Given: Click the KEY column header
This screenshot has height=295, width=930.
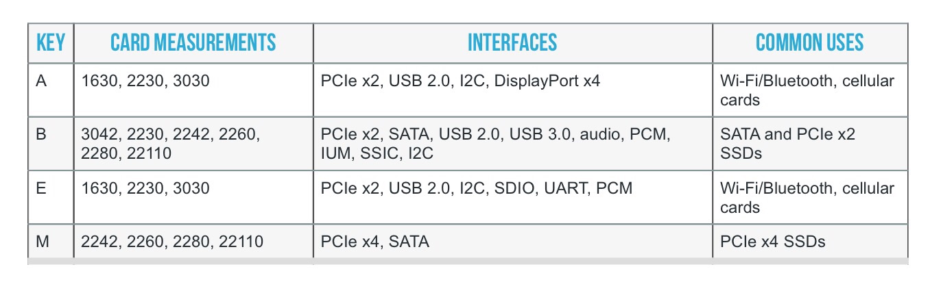Looking at the screenshot, I should (51, 43).
